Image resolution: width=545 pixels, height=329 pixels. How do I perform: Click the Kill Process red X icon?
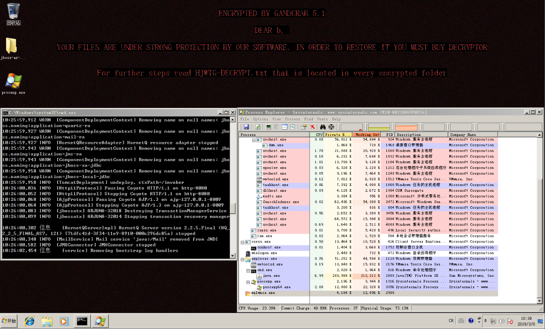[313, 127]
